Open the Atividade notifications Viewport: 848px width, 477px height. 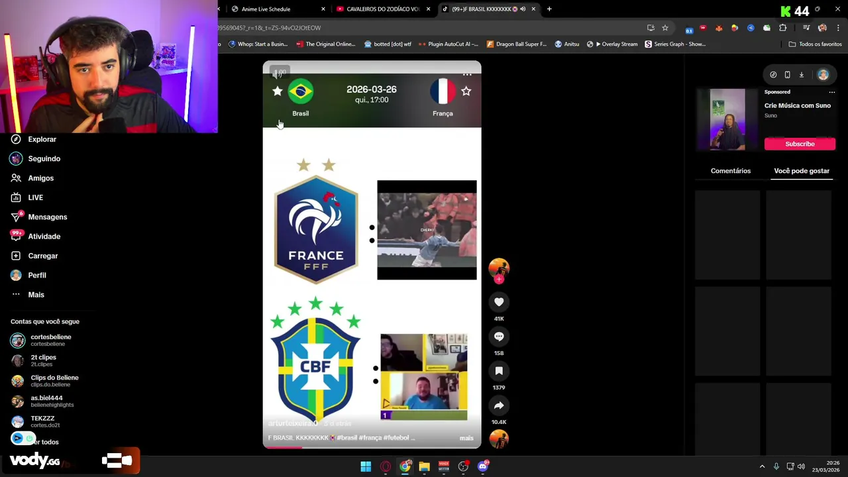point(35,237)
